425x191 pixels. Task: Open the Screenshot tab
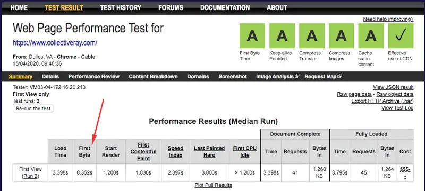coord(233,77)
